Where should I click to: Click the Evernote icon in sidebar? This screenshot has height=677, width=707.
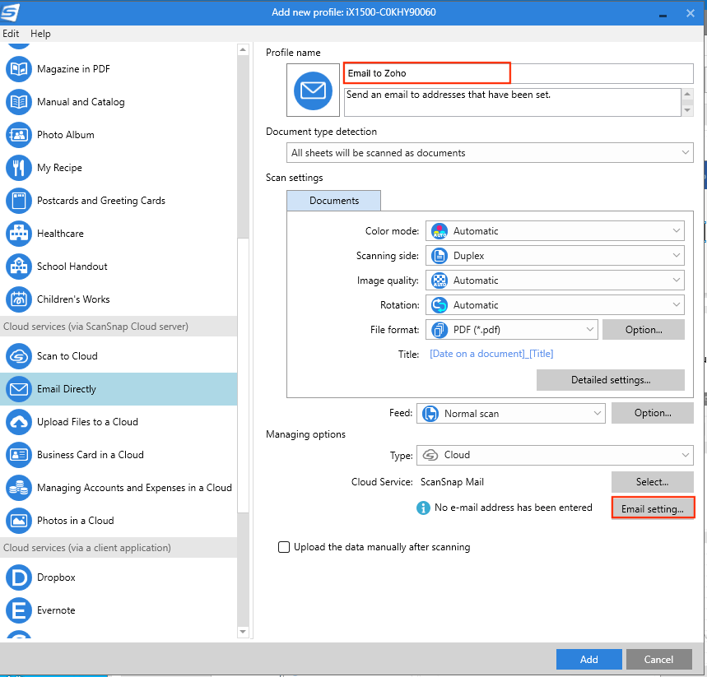[18, 610]
